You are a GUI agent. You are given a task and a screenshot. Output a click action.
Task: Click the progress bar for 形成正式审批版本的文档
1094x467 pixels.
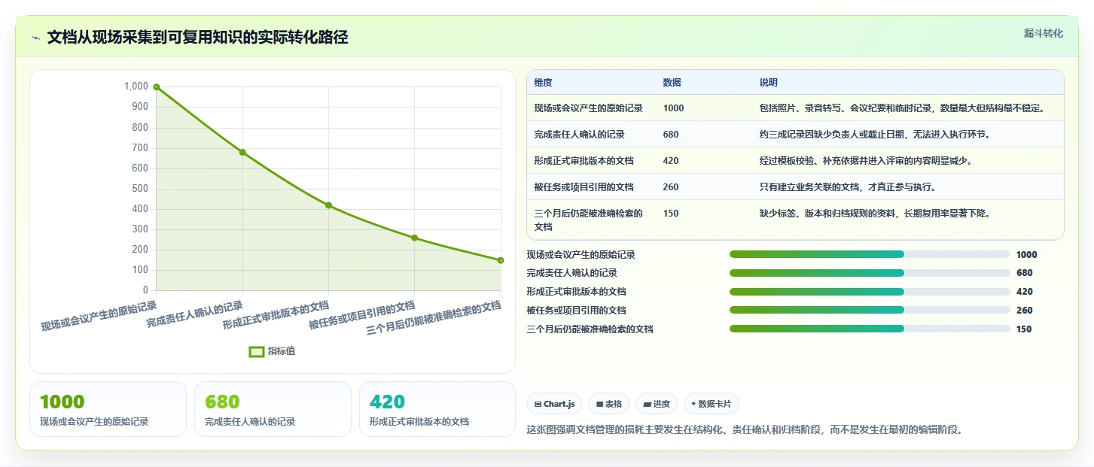click(870, 292)
